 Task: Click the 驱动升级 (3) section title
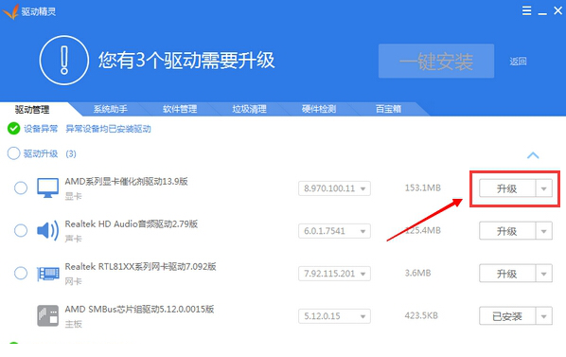click(50, 153)
